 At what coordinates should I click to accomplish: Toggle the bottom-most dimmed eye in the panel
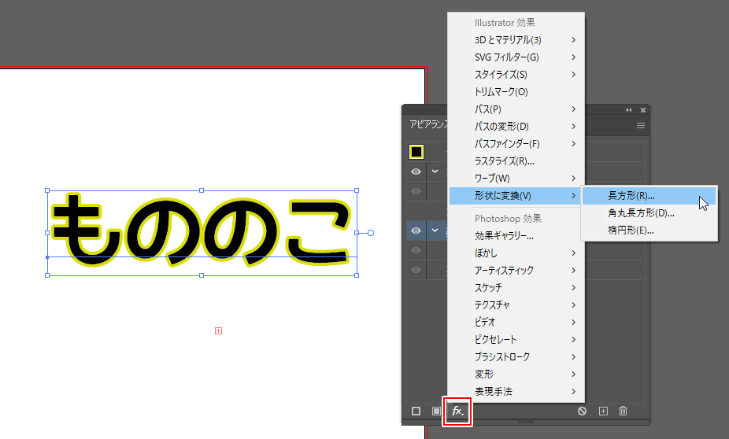[416, 270]
